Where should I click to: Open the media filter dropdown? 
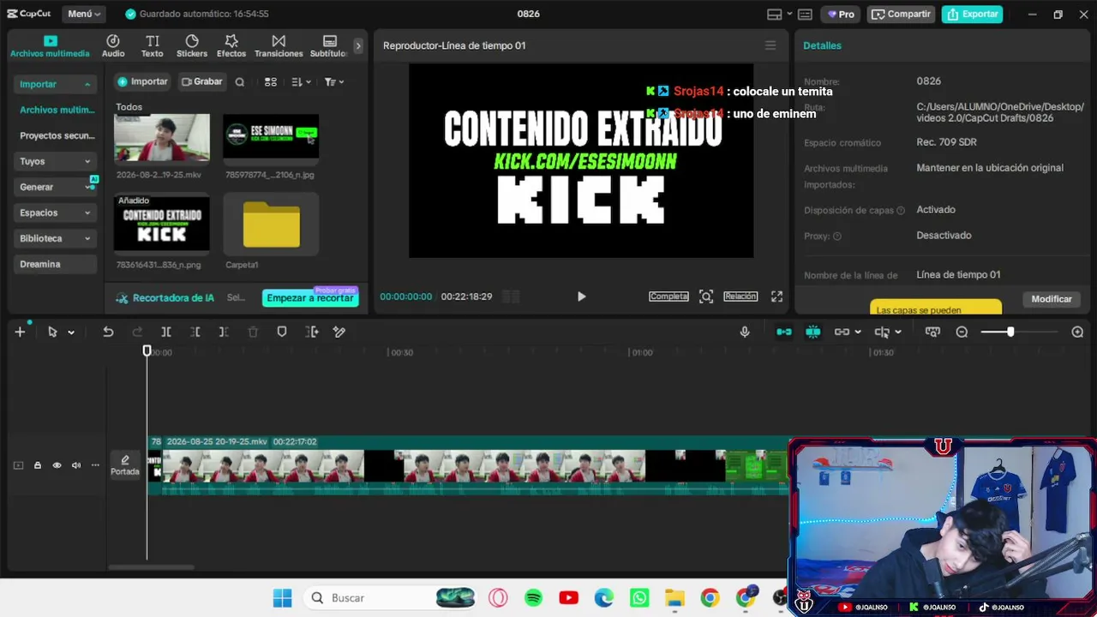tap(334, 82)
